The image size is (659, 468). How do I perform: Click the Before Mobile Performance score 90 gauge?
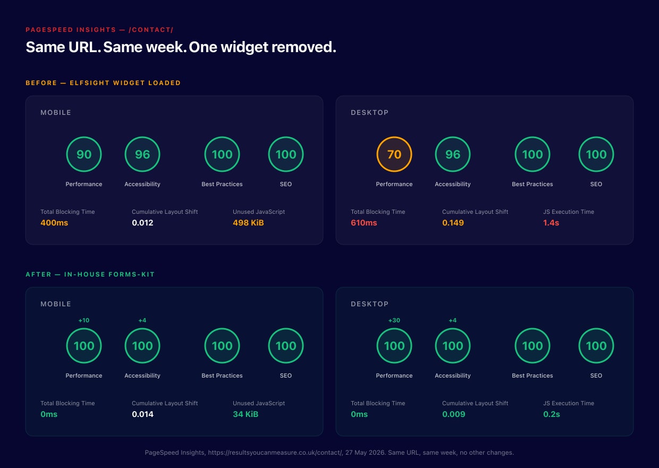(84, 154)
